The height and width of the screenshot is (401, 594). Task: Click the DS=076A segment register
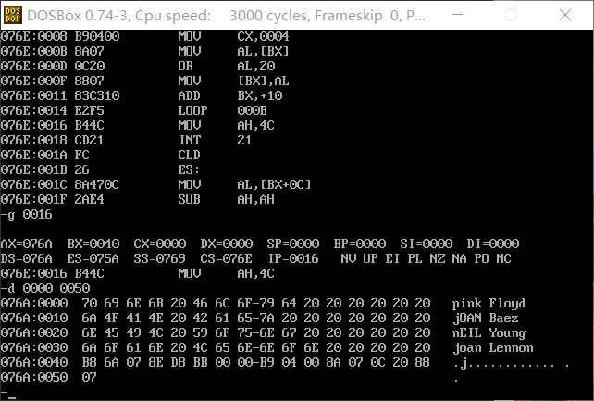coord(27,258)
